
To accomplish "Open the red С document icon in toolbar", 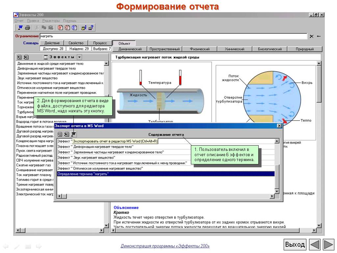I will (67, 28).
